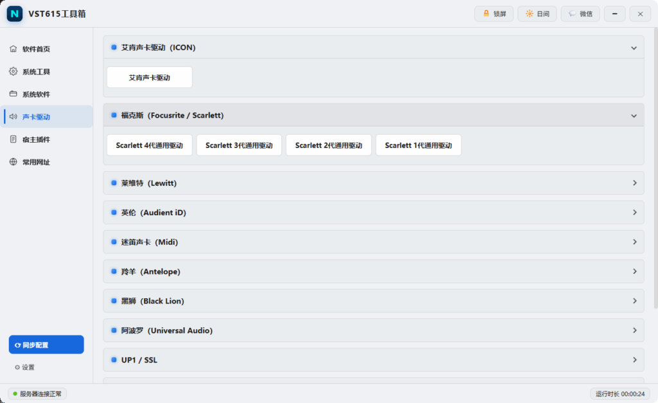Click the vertical scrollbar of driver list
Image resolution: width=658 pixels, height=403 pixels.
[655, 168]
